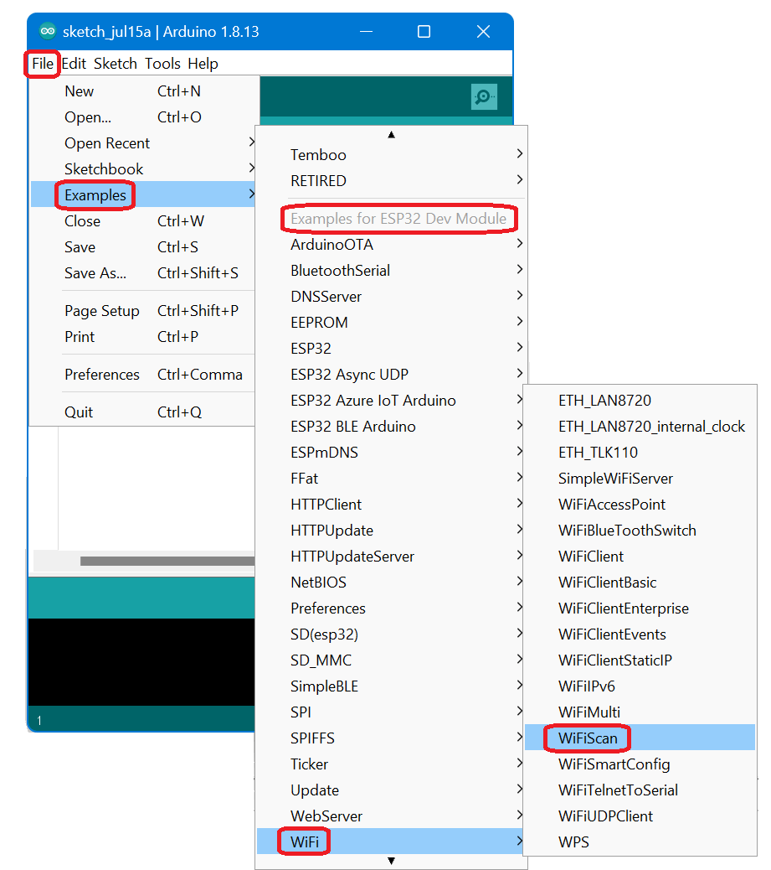Screen dimensions: 771x870
Task: Open the Sketch menu
Action: [x=116, y=63]
